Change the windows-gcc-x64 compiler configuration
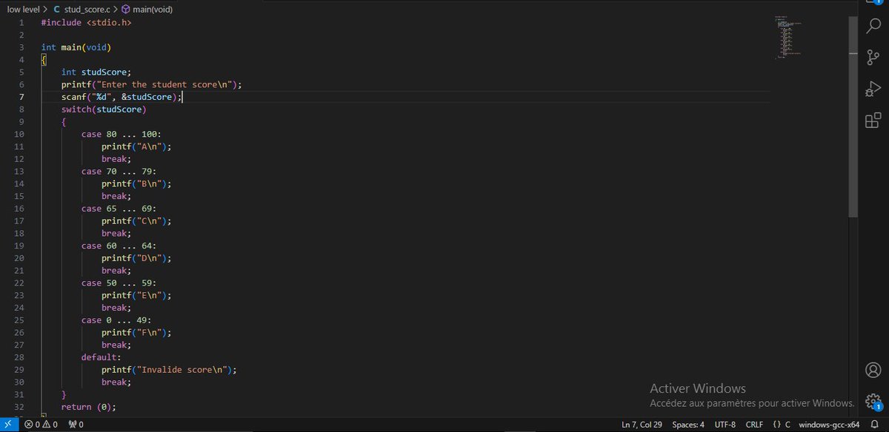The height and width of the screenshot is (432, 889). pos(828,424)
